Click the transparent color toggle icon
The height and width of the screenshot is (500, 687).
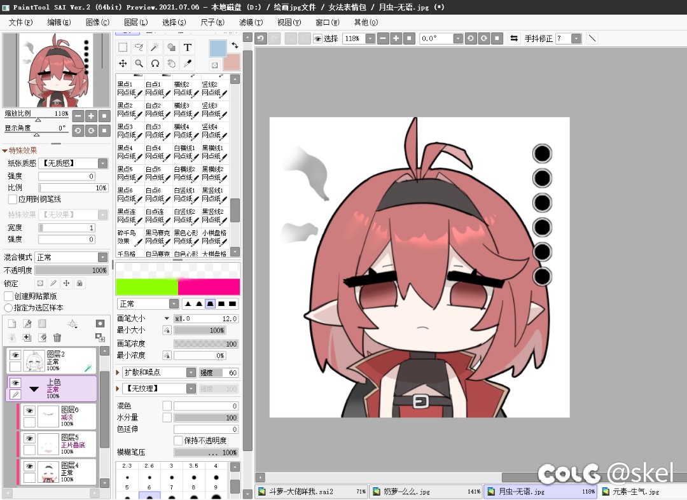(x=215, y=66)
